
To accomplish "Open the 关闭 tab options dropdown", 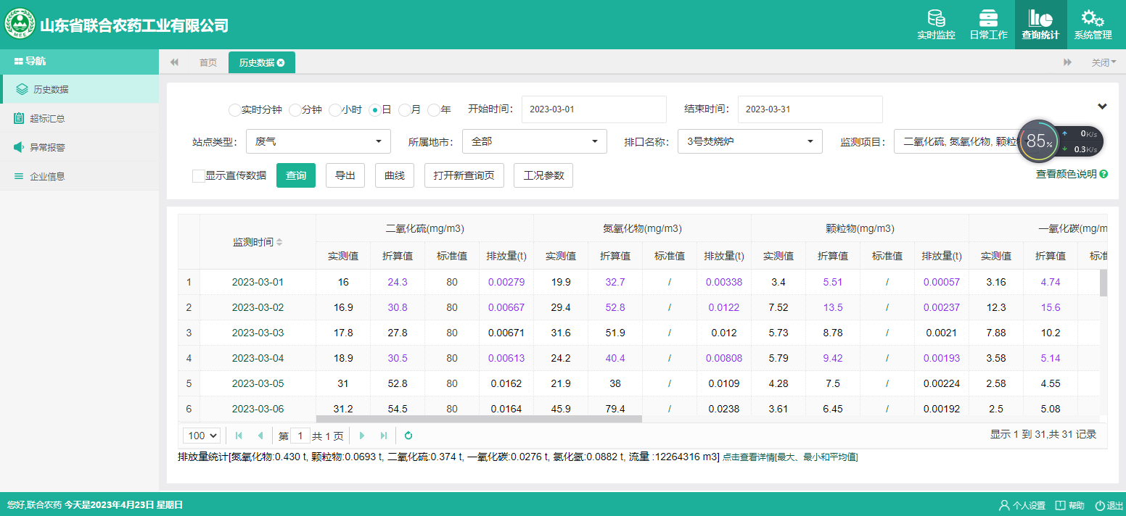I will [x=1104, y=62].
